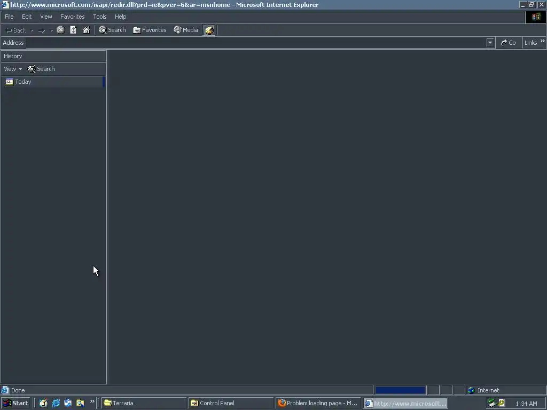547x410 pixels.
Task: Open the View menu in menu bar
Action: (46, 17)
